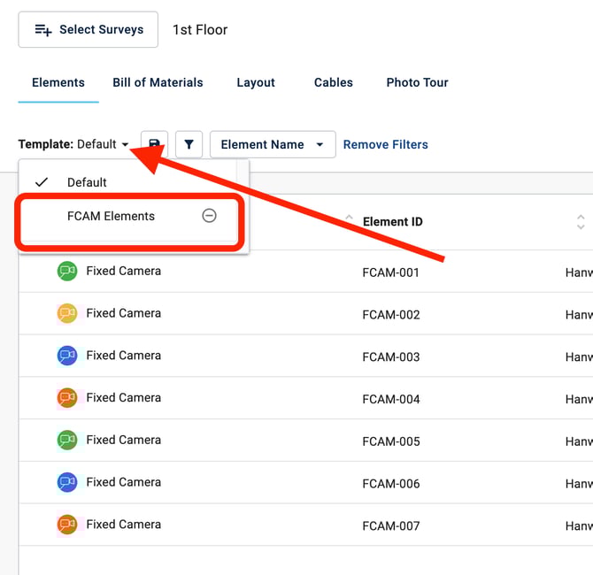Image resolution: width=593 pixels, height=575 pixels.
Task: Switch to the Bill of Materials tab
Action: click(158, 82)
